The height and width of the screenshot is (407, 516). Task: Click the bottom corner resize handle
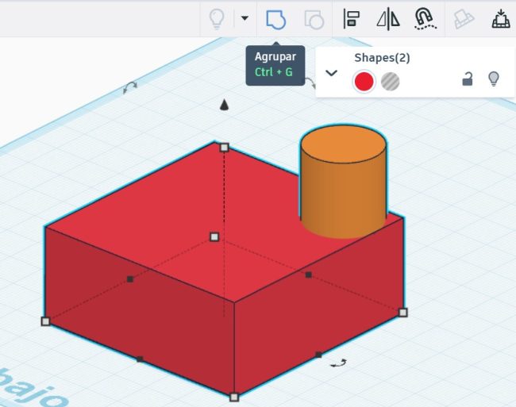234,397
